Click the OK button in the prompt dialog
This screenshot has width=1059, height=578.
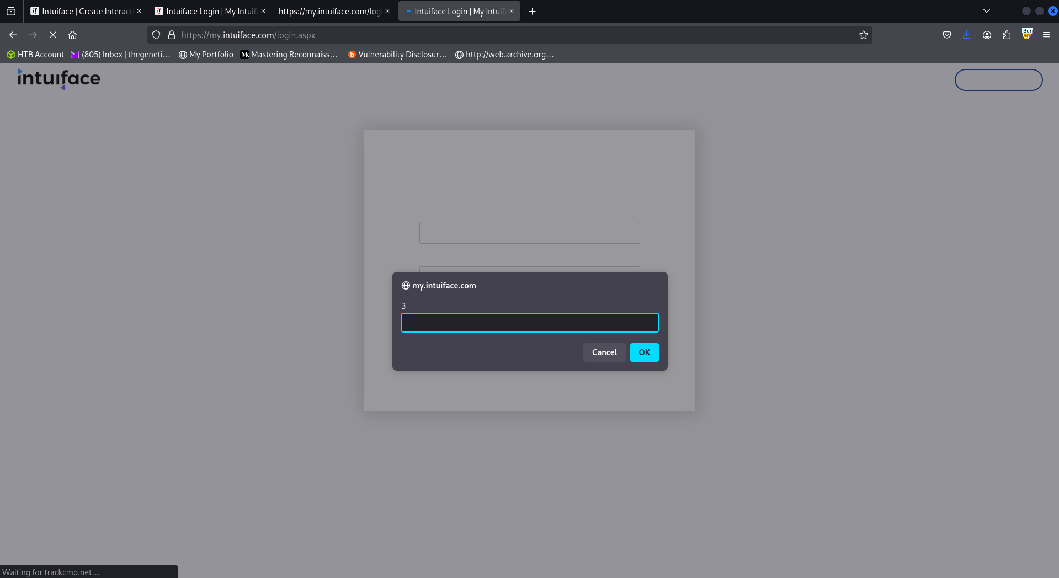point(644,352)
